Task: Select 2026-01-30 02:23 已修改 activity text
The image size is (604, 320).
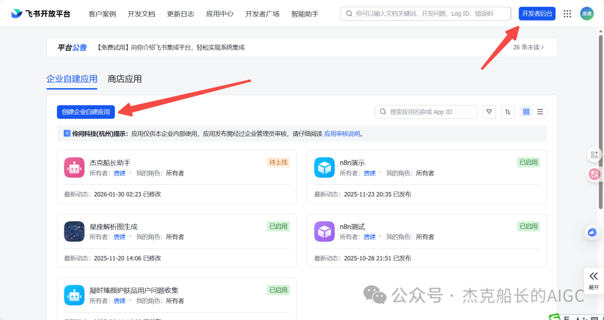Action: pos(128,194)
